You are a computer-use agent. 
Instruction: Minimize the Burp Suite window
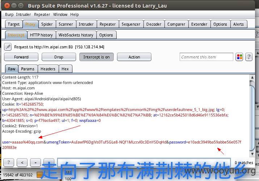pos(14,6)
